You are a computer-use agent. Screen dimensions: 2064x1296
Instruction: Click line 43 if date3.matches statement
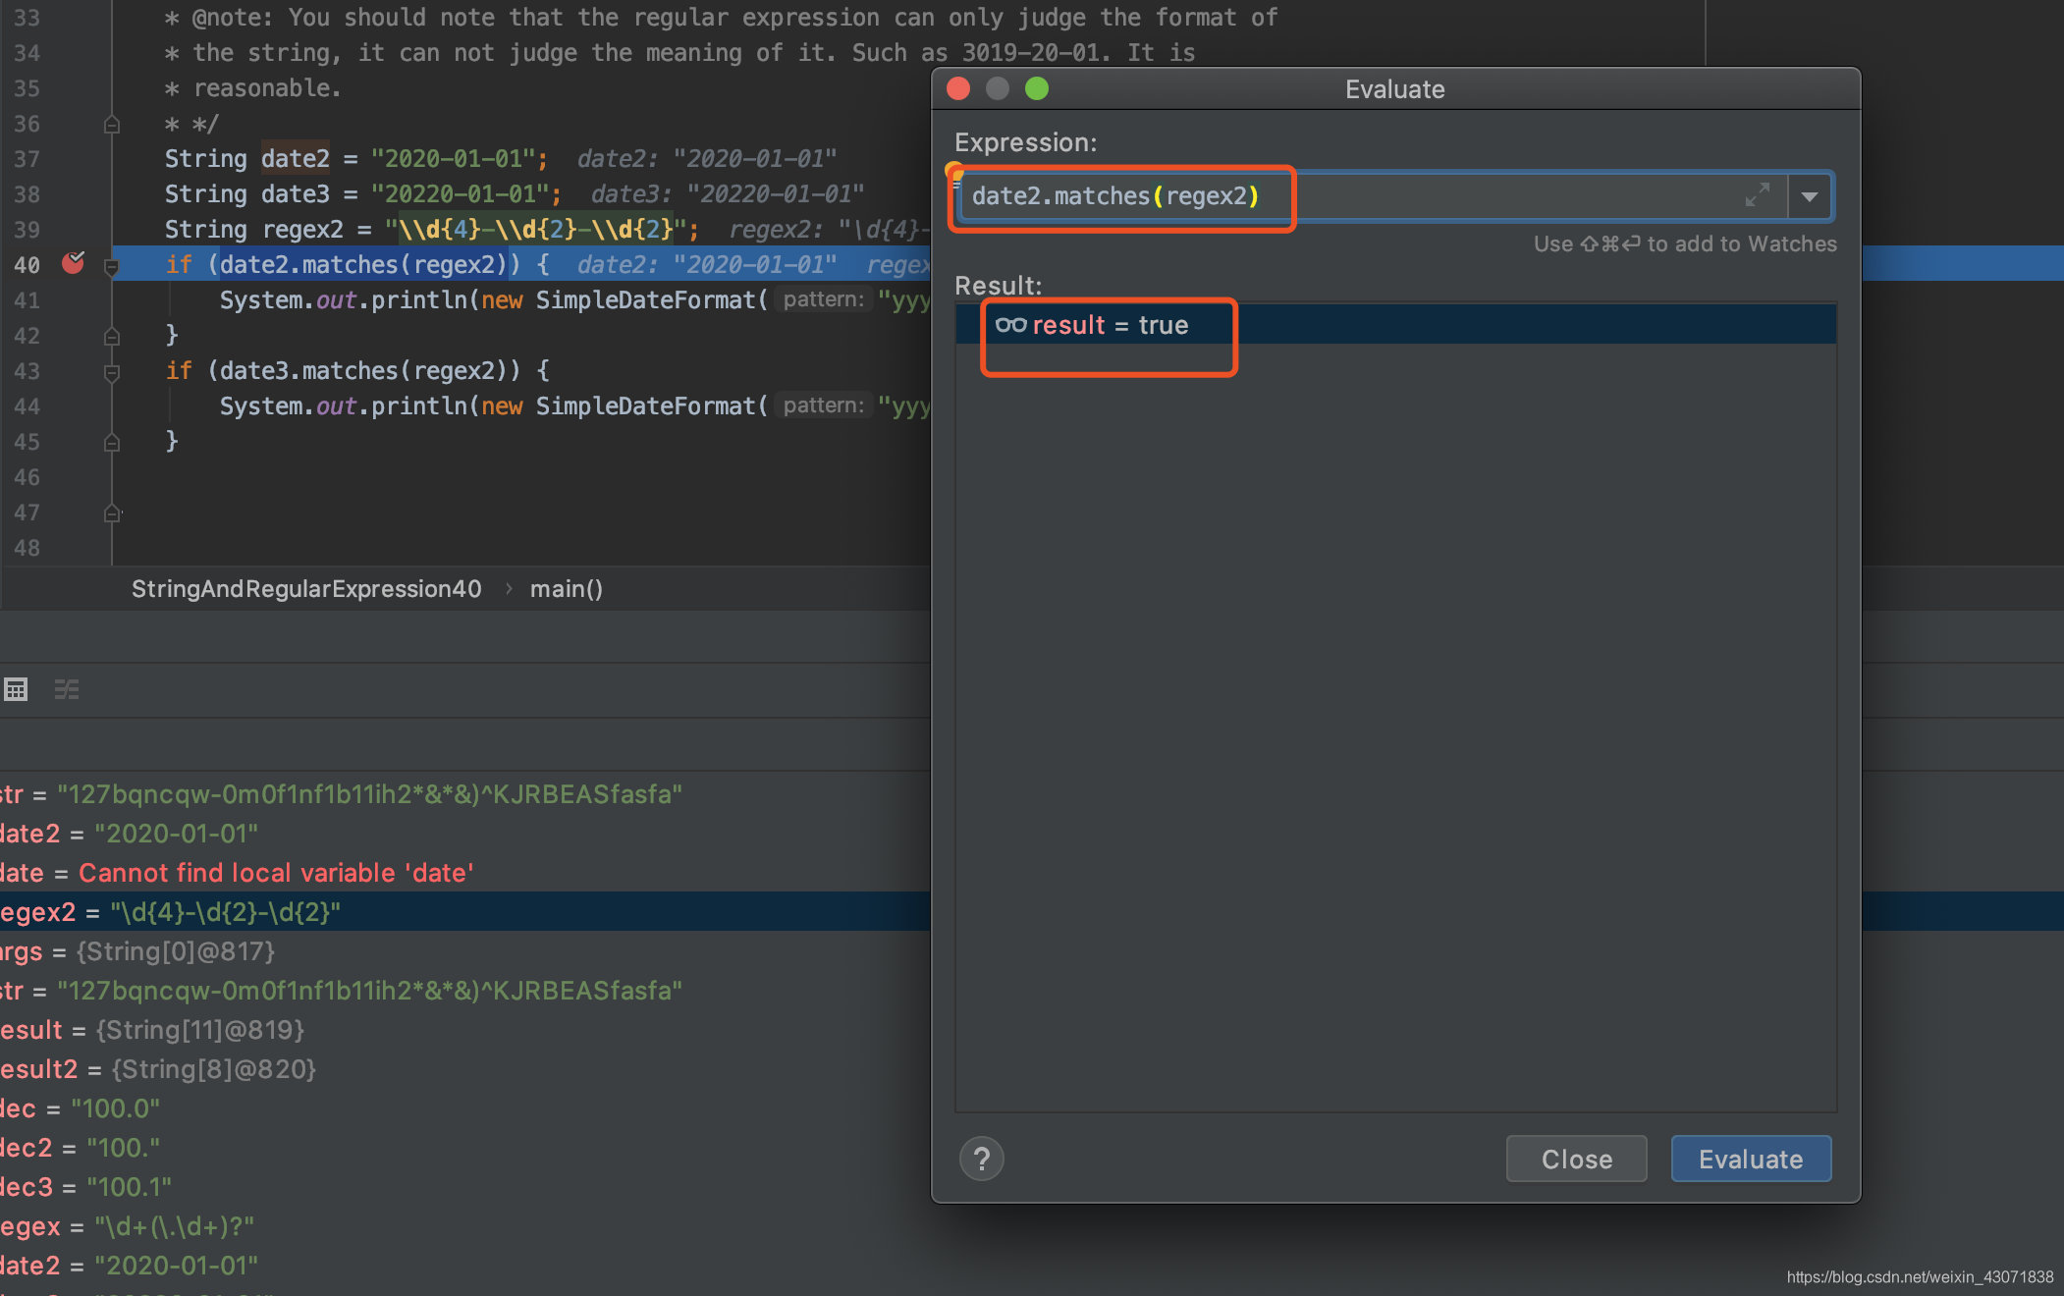[x=357, y=371]
